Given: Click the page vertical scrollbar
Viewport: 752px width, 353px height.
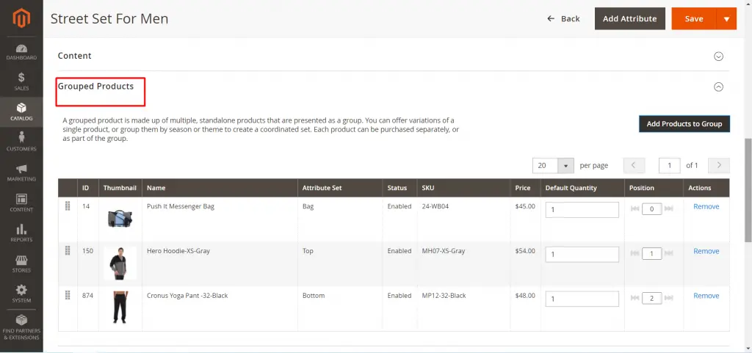Looking at the screenshot, I should (748, 190).
